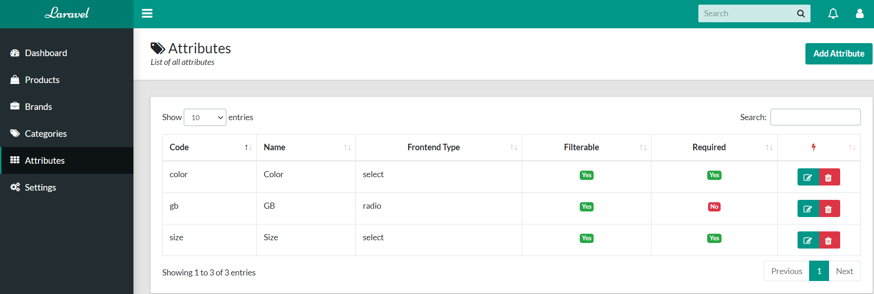The width and height of the screenshot is (874, 294).
Task: Go to Previous page
Action: coord(786,271)
